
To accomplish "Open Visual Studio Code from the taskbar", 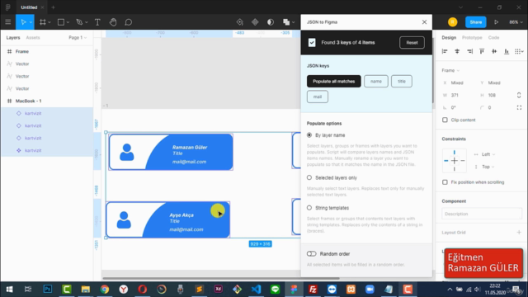I will coord(256,289).
